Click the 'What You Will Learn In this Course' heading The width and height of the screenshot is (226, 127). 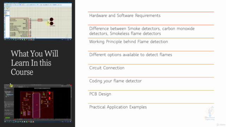35,63
